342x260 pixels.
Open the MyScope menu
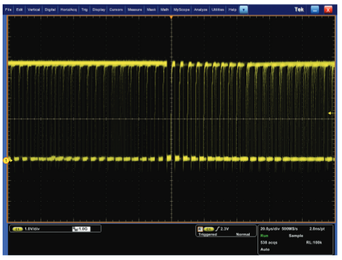click(x=181, y=10)
